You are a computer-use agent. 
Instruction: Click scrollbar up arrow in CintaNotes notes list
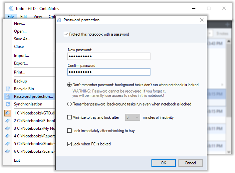click(229, 41)
